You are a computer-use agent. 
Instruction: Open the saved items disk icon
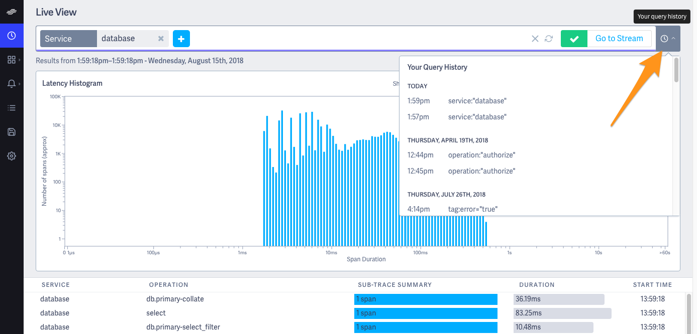(12, 132)
